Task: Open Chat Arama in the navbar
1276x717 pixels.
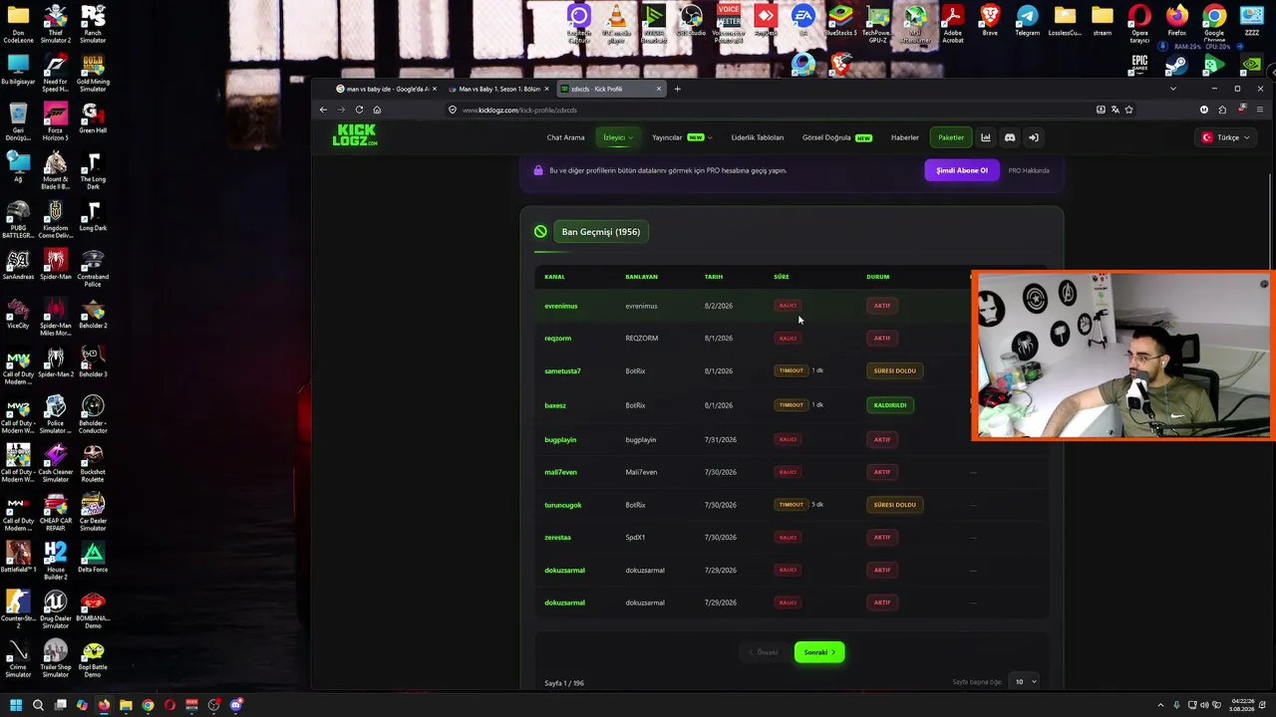Action: [565, 137]
